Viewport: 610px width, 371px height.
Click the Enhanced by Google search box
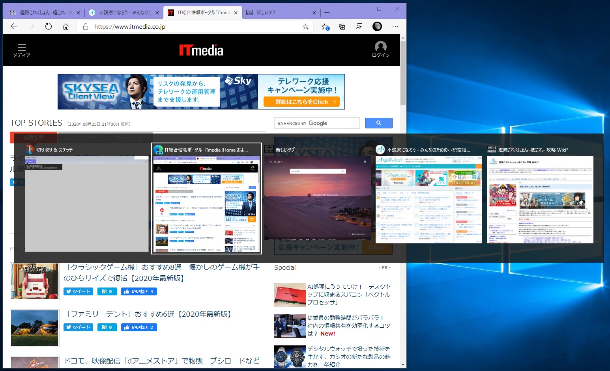pos(317,123)
